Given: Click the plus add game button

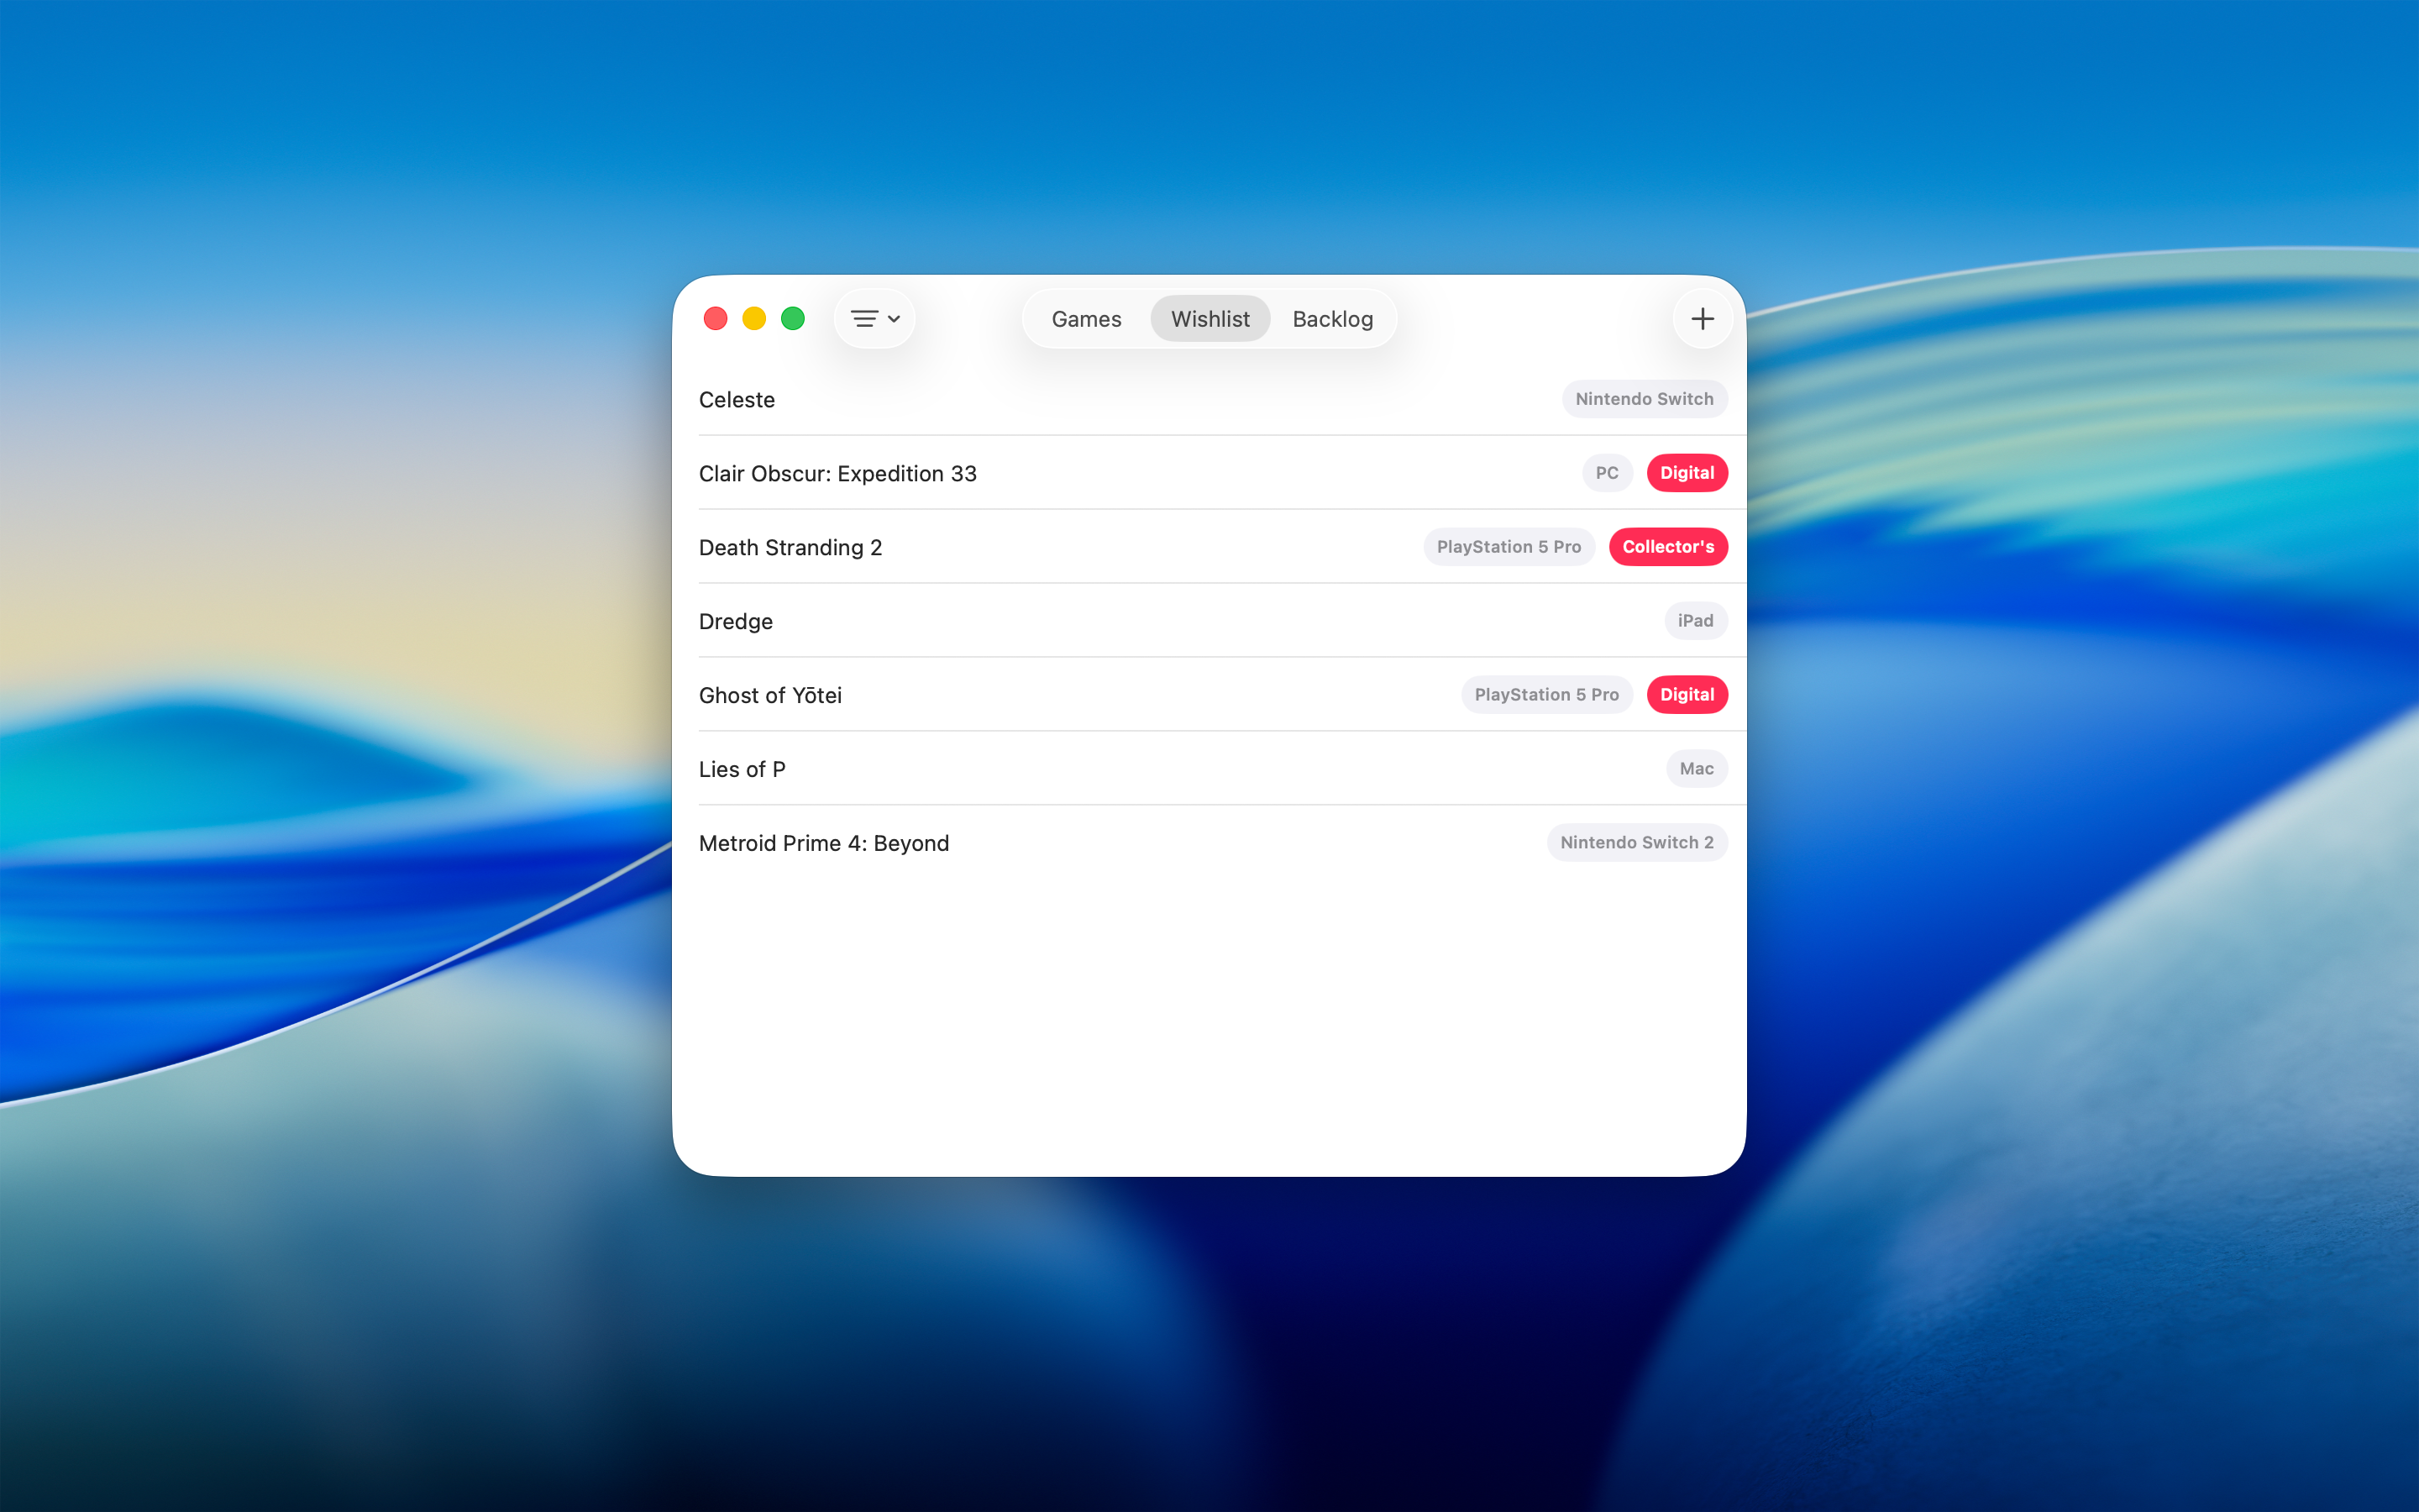Looking at the screenshot, I should 1703,319.
